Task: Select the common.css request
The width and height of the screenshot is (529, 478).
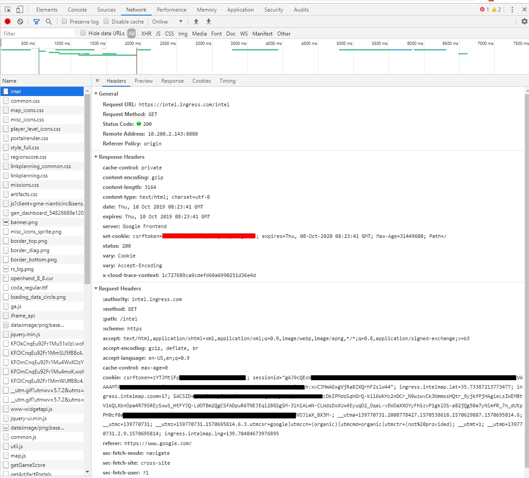Action: pyautogui.click(x=42, y=101)
